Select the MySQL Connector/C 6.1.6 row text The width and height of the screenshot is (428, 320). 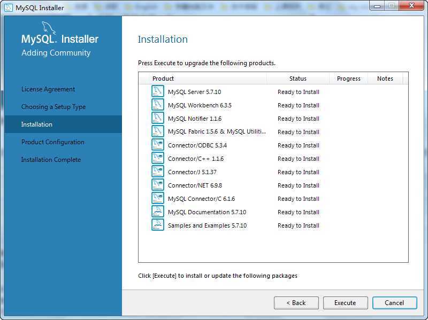[x=201, y=199]
